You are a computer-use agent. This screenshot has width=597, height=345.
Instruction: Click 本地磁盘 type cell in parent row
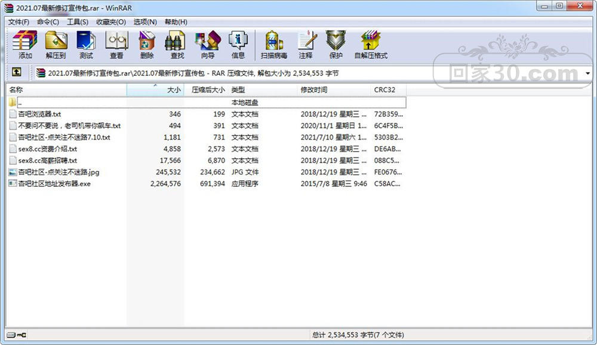[245, 103]
